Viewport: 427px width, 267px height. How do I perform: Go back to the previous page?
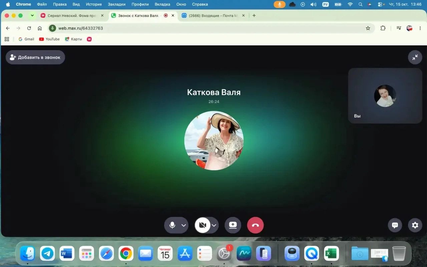pyautogui.click(x=8, y=28)
